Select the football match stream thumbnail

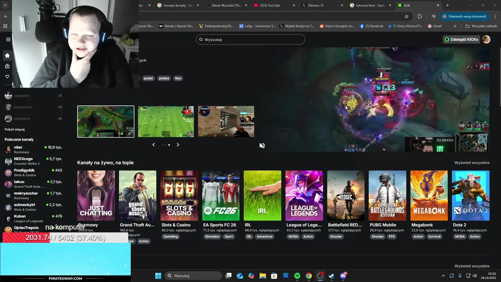tap(166, 121)
